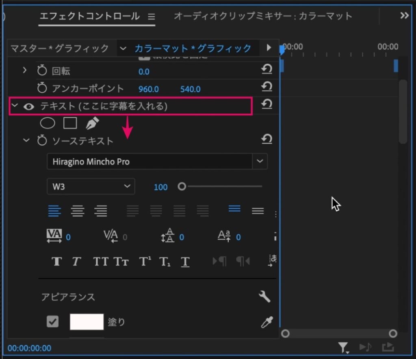Click the font size value 100
Viewport: 416px width, 359px height.
(x=161, y=187)
